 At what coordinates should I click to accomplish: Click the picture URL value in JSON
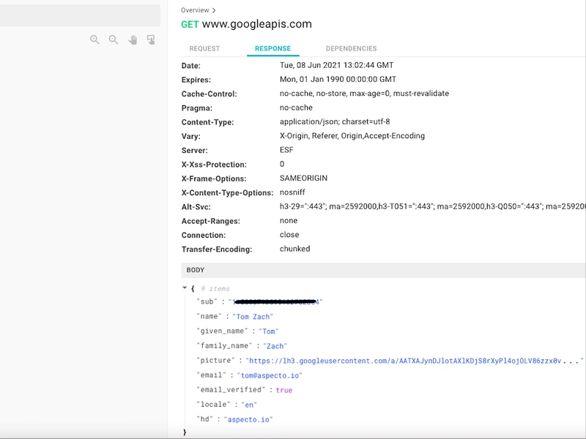415,361
